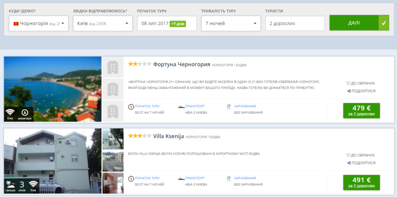Click the fork and knife icon in the Villa Ksenija card
Screen dimensions: 397x197
click(x=229, y=179)
